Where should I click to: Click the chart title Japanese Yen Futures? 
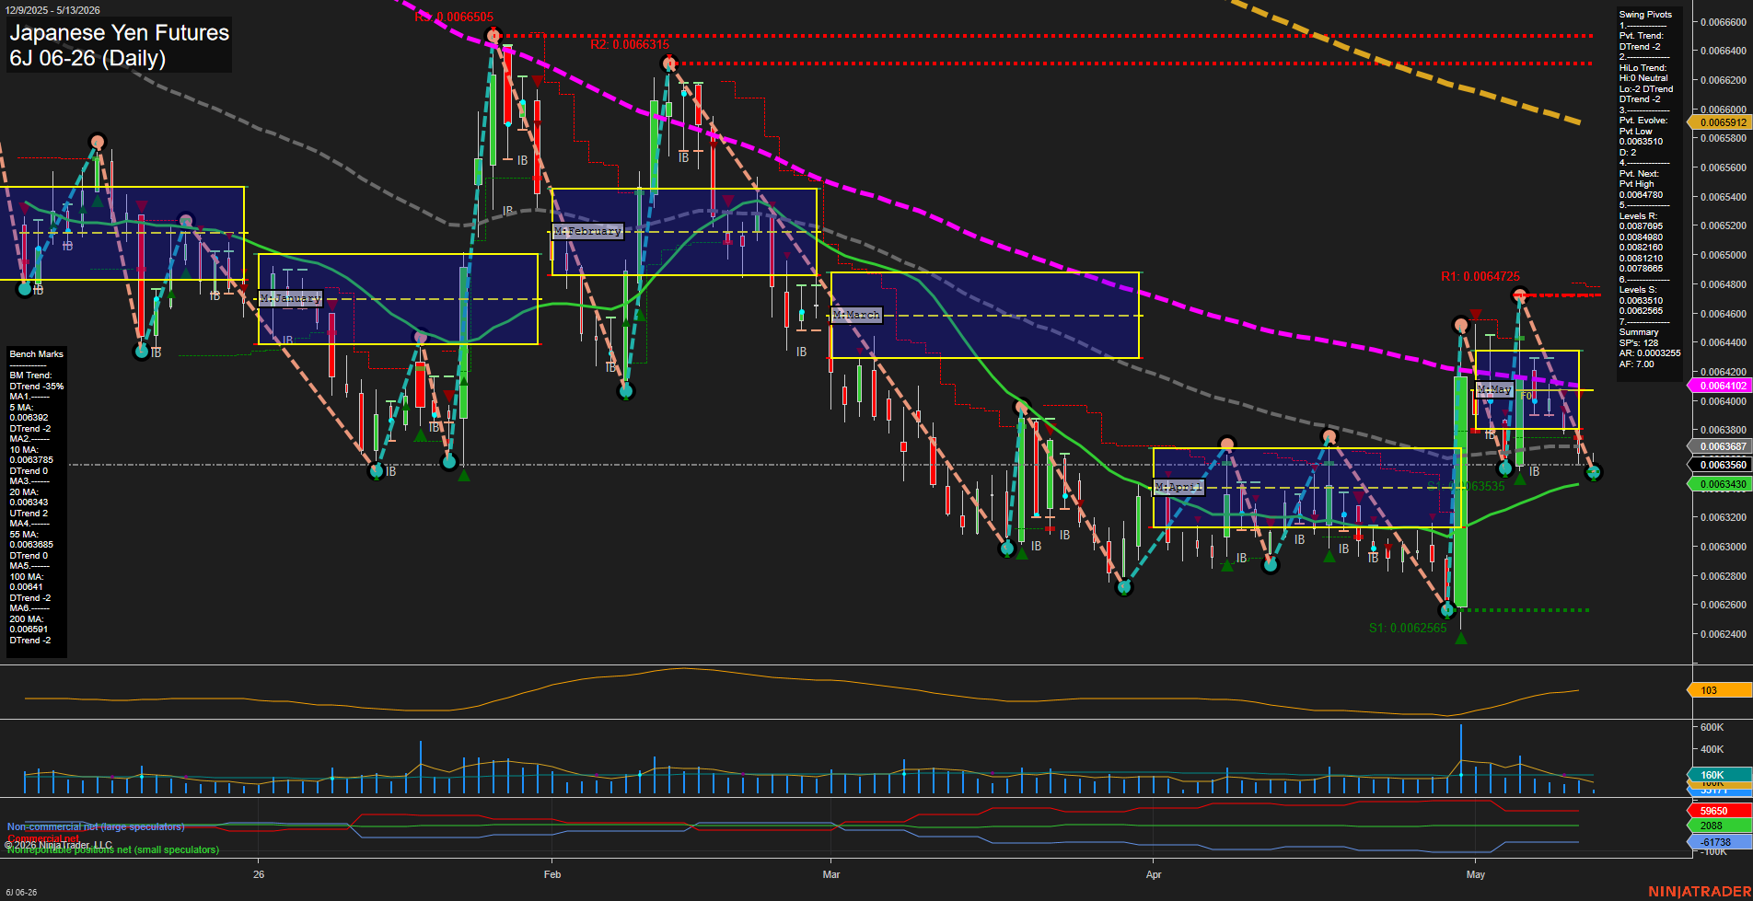pyautogui.click(x=120, y=33)
